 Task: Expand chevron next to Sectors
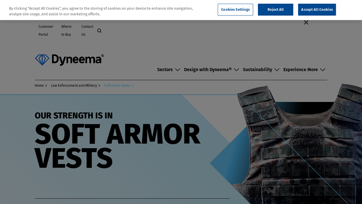coord(177,70)
